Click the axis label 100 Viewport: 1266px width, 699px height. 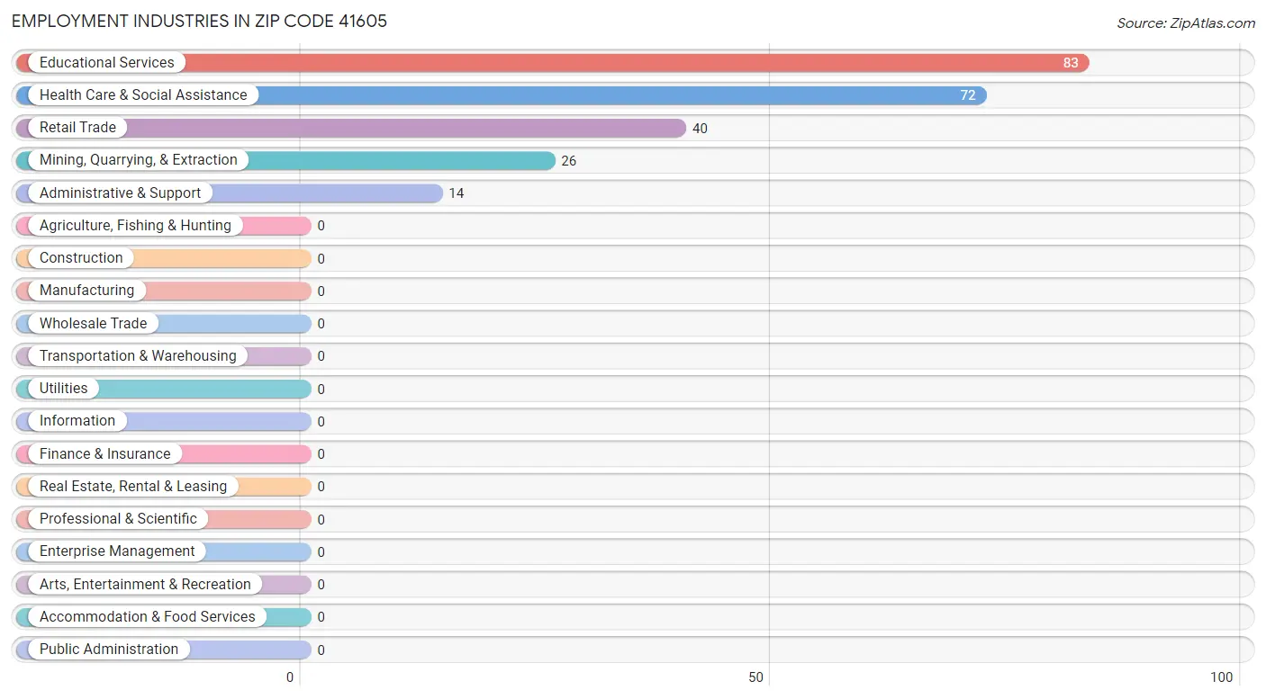(x=1222, y=677)
